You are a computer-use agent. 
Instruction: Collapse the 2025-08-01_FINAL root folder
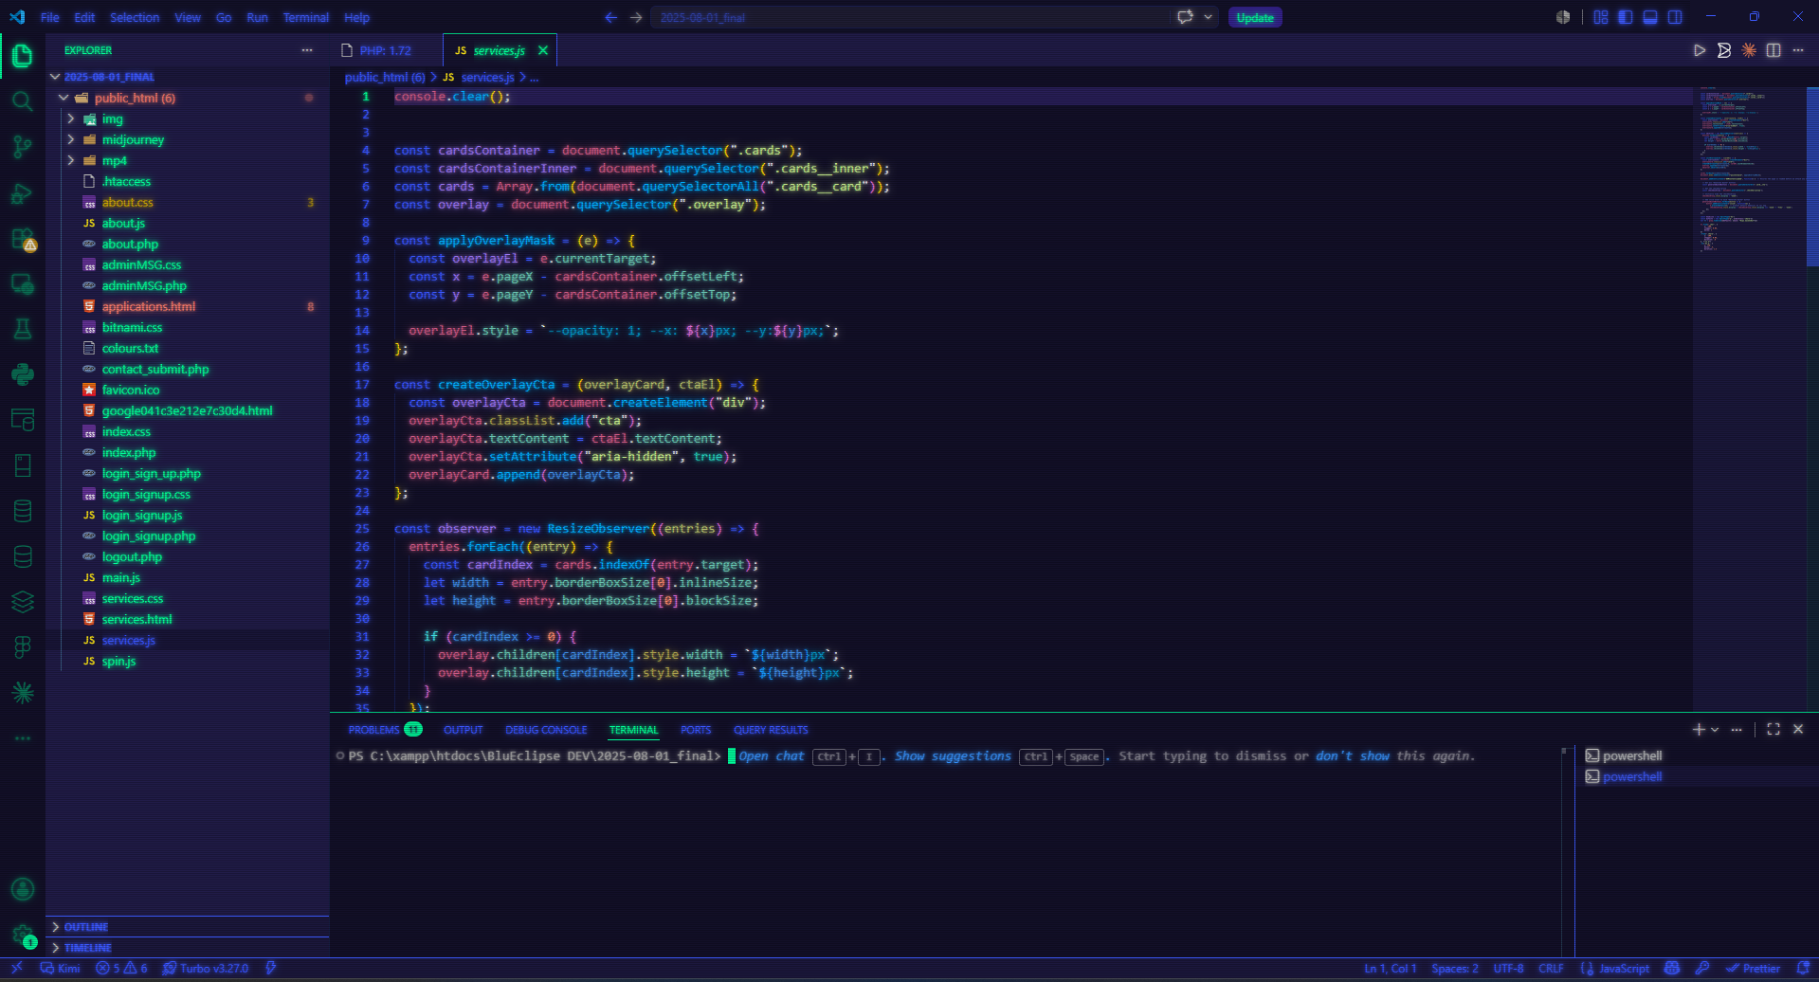(55, 77)
